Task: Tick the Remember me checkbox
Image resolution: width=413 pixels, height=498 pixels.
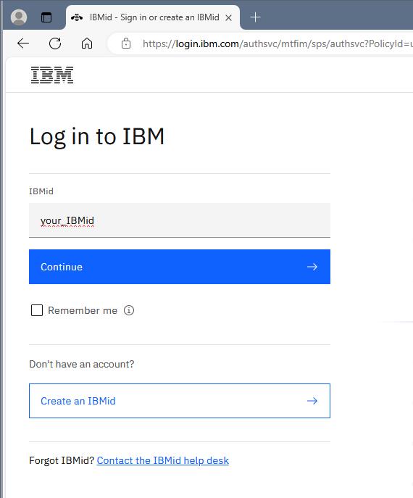Action: (x=37, y=310)
